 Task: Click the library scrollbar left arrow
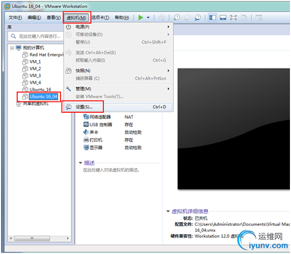click(11, 238)
